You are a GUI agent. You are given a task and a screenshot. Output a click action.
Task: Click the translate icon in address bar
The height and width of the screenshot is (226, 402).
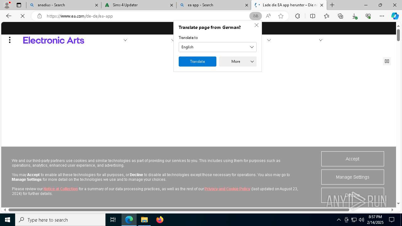click(x=255, y=16)
